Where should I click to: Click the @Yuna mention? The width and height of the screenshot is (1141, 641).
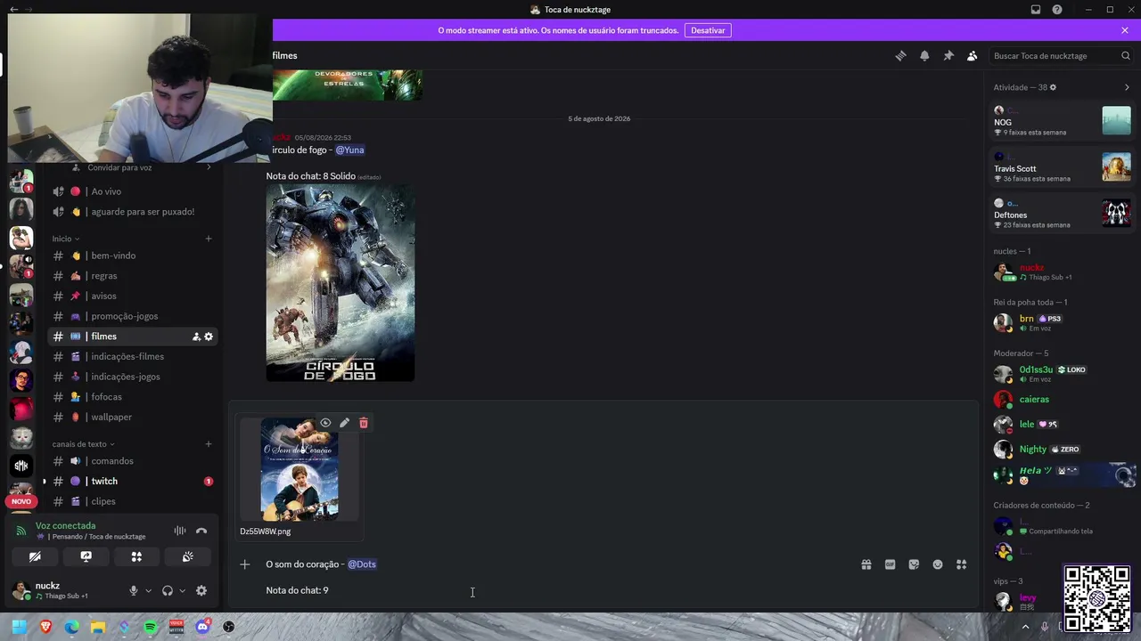click(x=349, y=150)
